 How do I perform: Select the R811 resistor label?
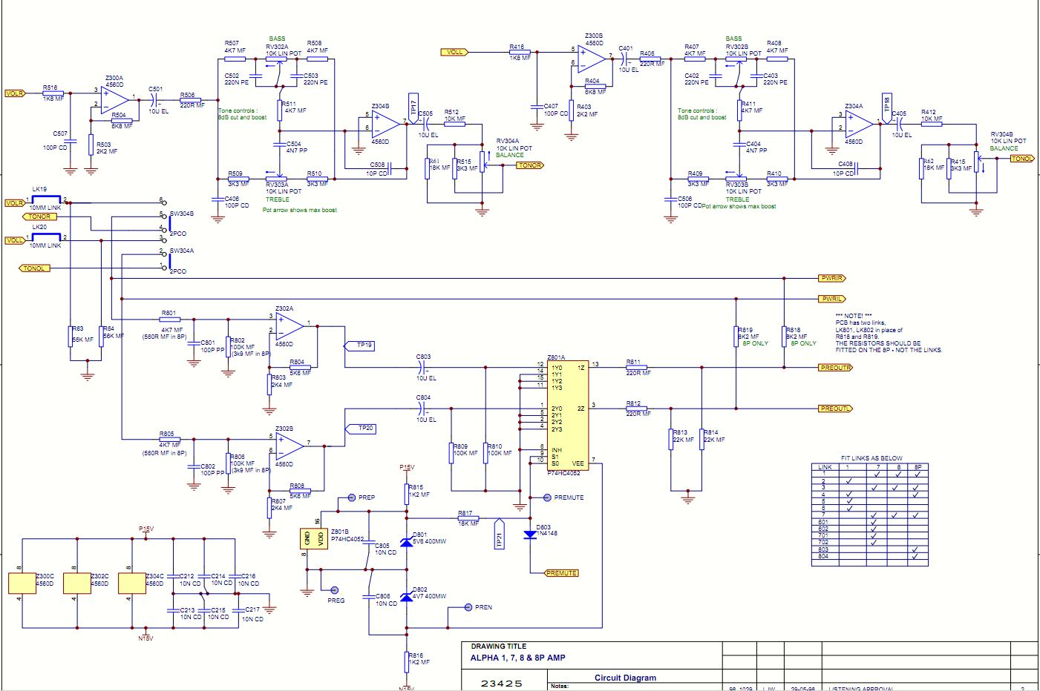[x=633, y=362]
